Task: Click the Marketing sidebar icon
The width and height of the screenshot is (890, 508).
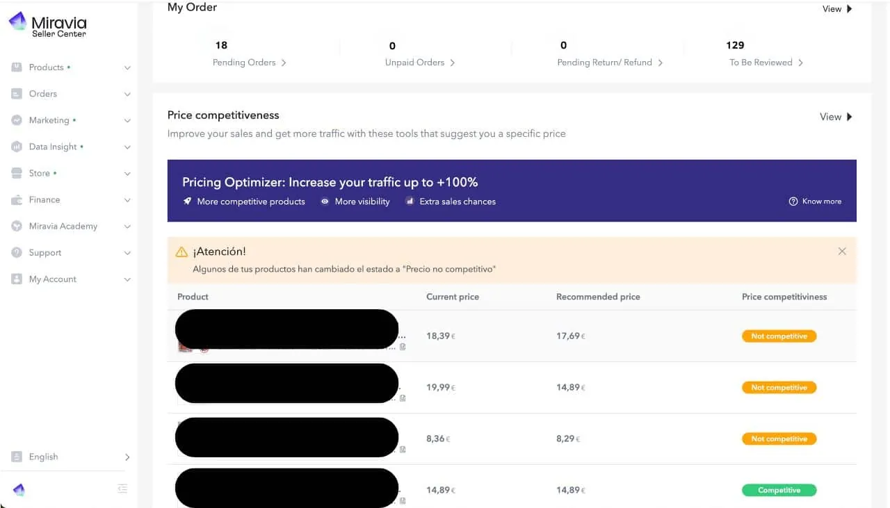Action: (x=17, y=120)
